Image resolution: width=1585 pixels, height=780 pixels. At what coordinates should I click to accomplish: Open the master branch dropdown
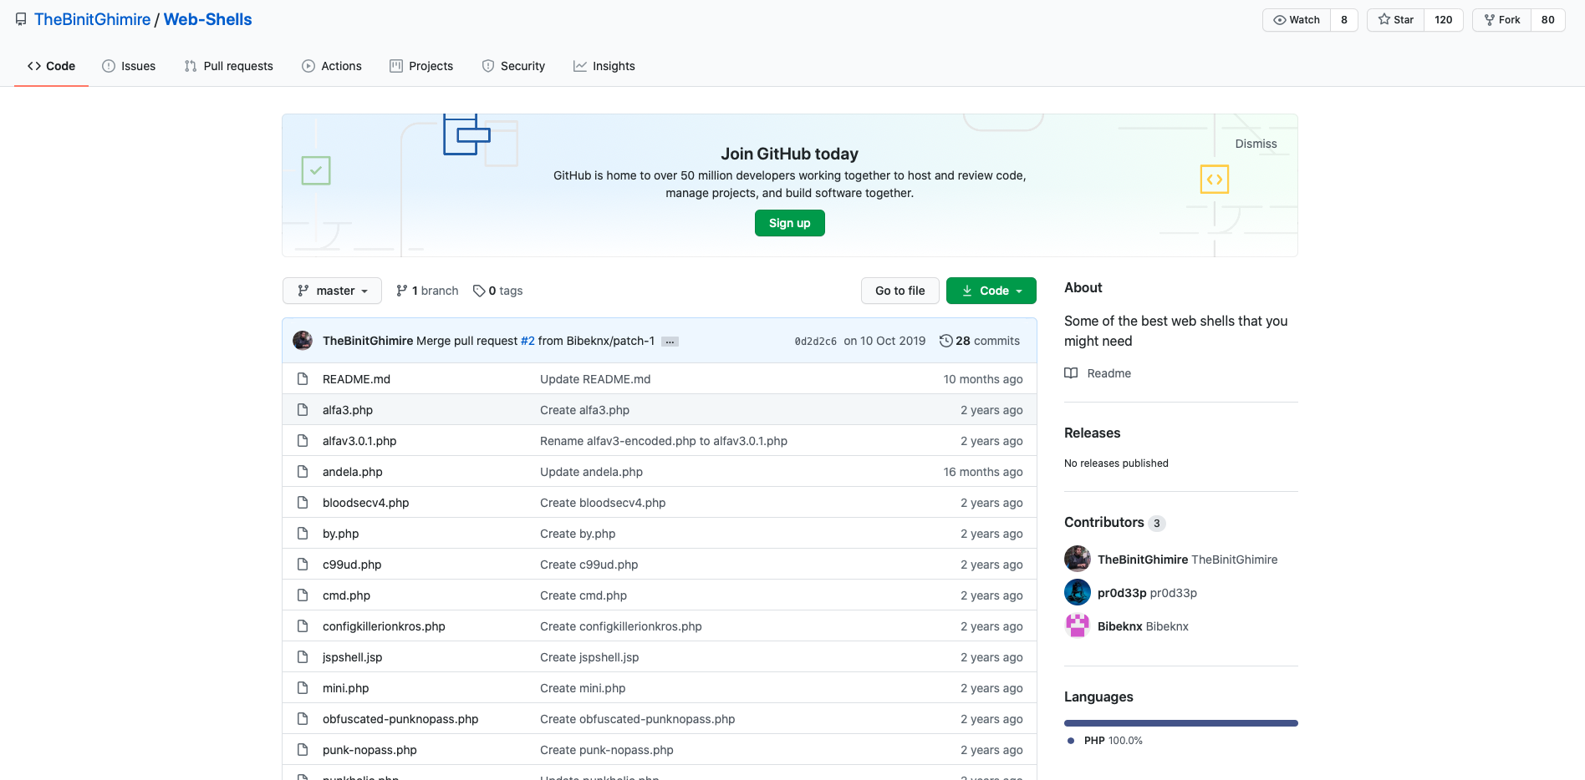[x=332, y=291]
